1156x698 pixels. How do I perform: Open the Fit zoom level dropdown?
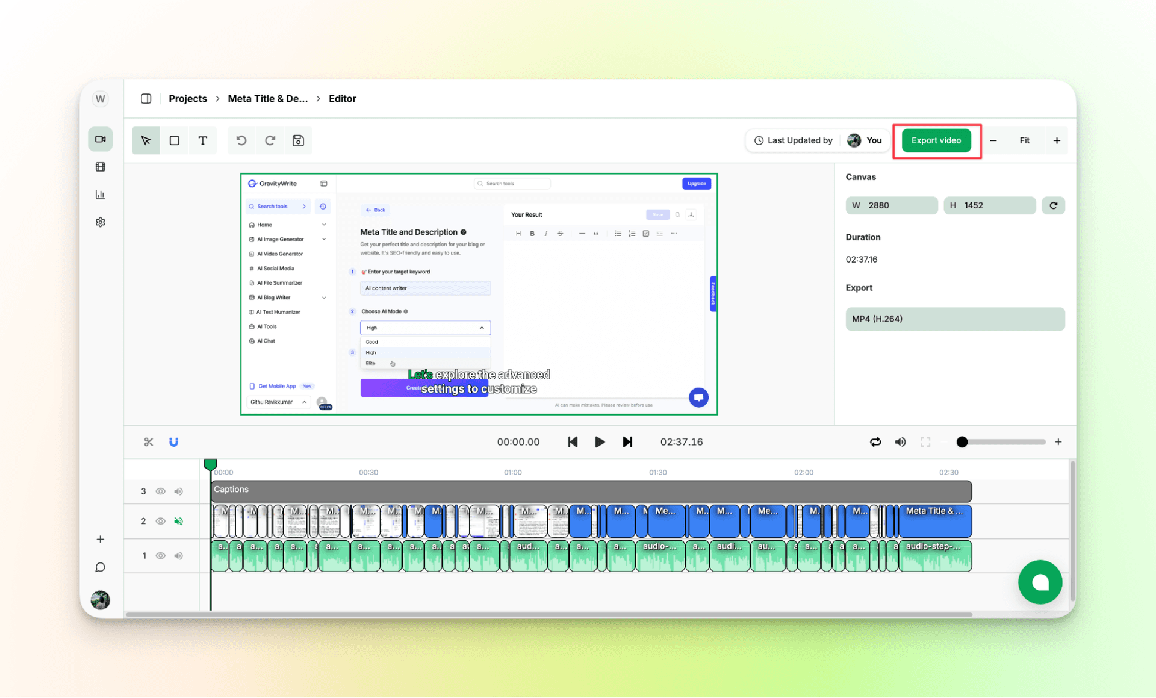tap(1025, 140)
